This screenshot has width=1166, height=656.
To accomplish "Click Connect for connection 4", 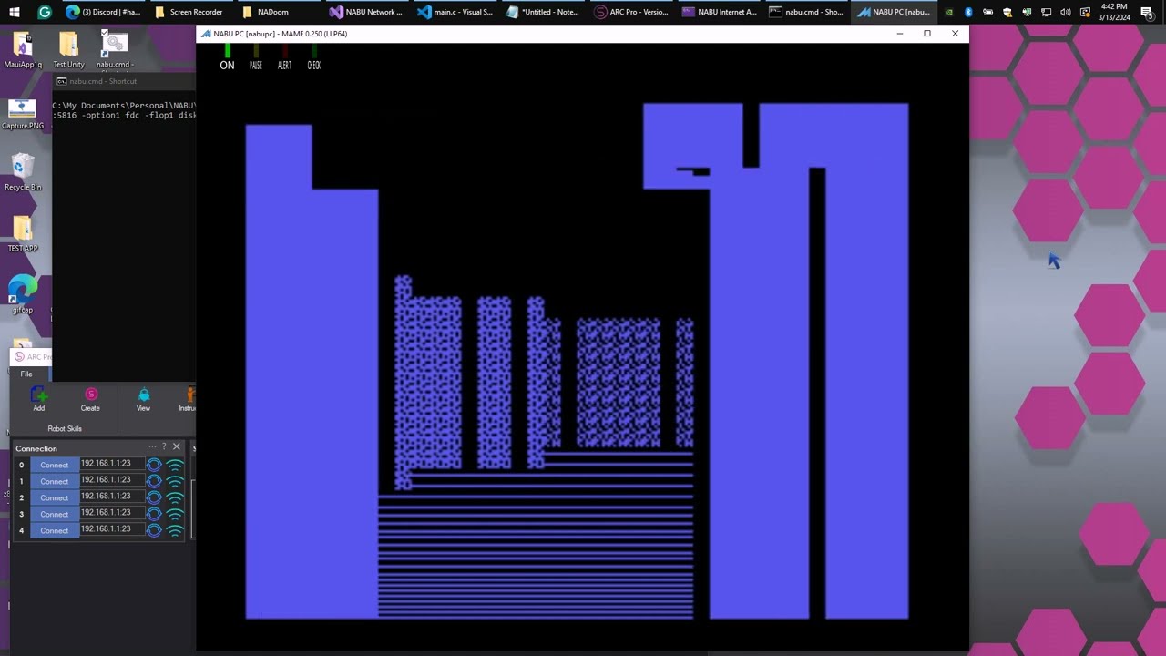I will point(55,530).
